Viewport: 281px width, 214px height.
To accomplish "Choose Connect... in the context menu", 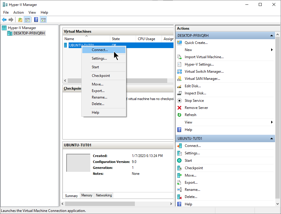I will click(104, 50).
